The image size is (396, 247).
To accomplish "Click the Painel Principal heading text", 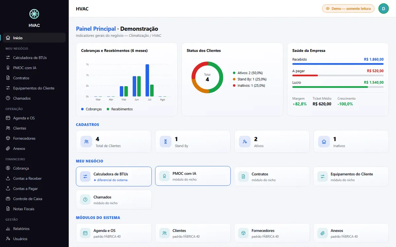I will coord(96,29).
